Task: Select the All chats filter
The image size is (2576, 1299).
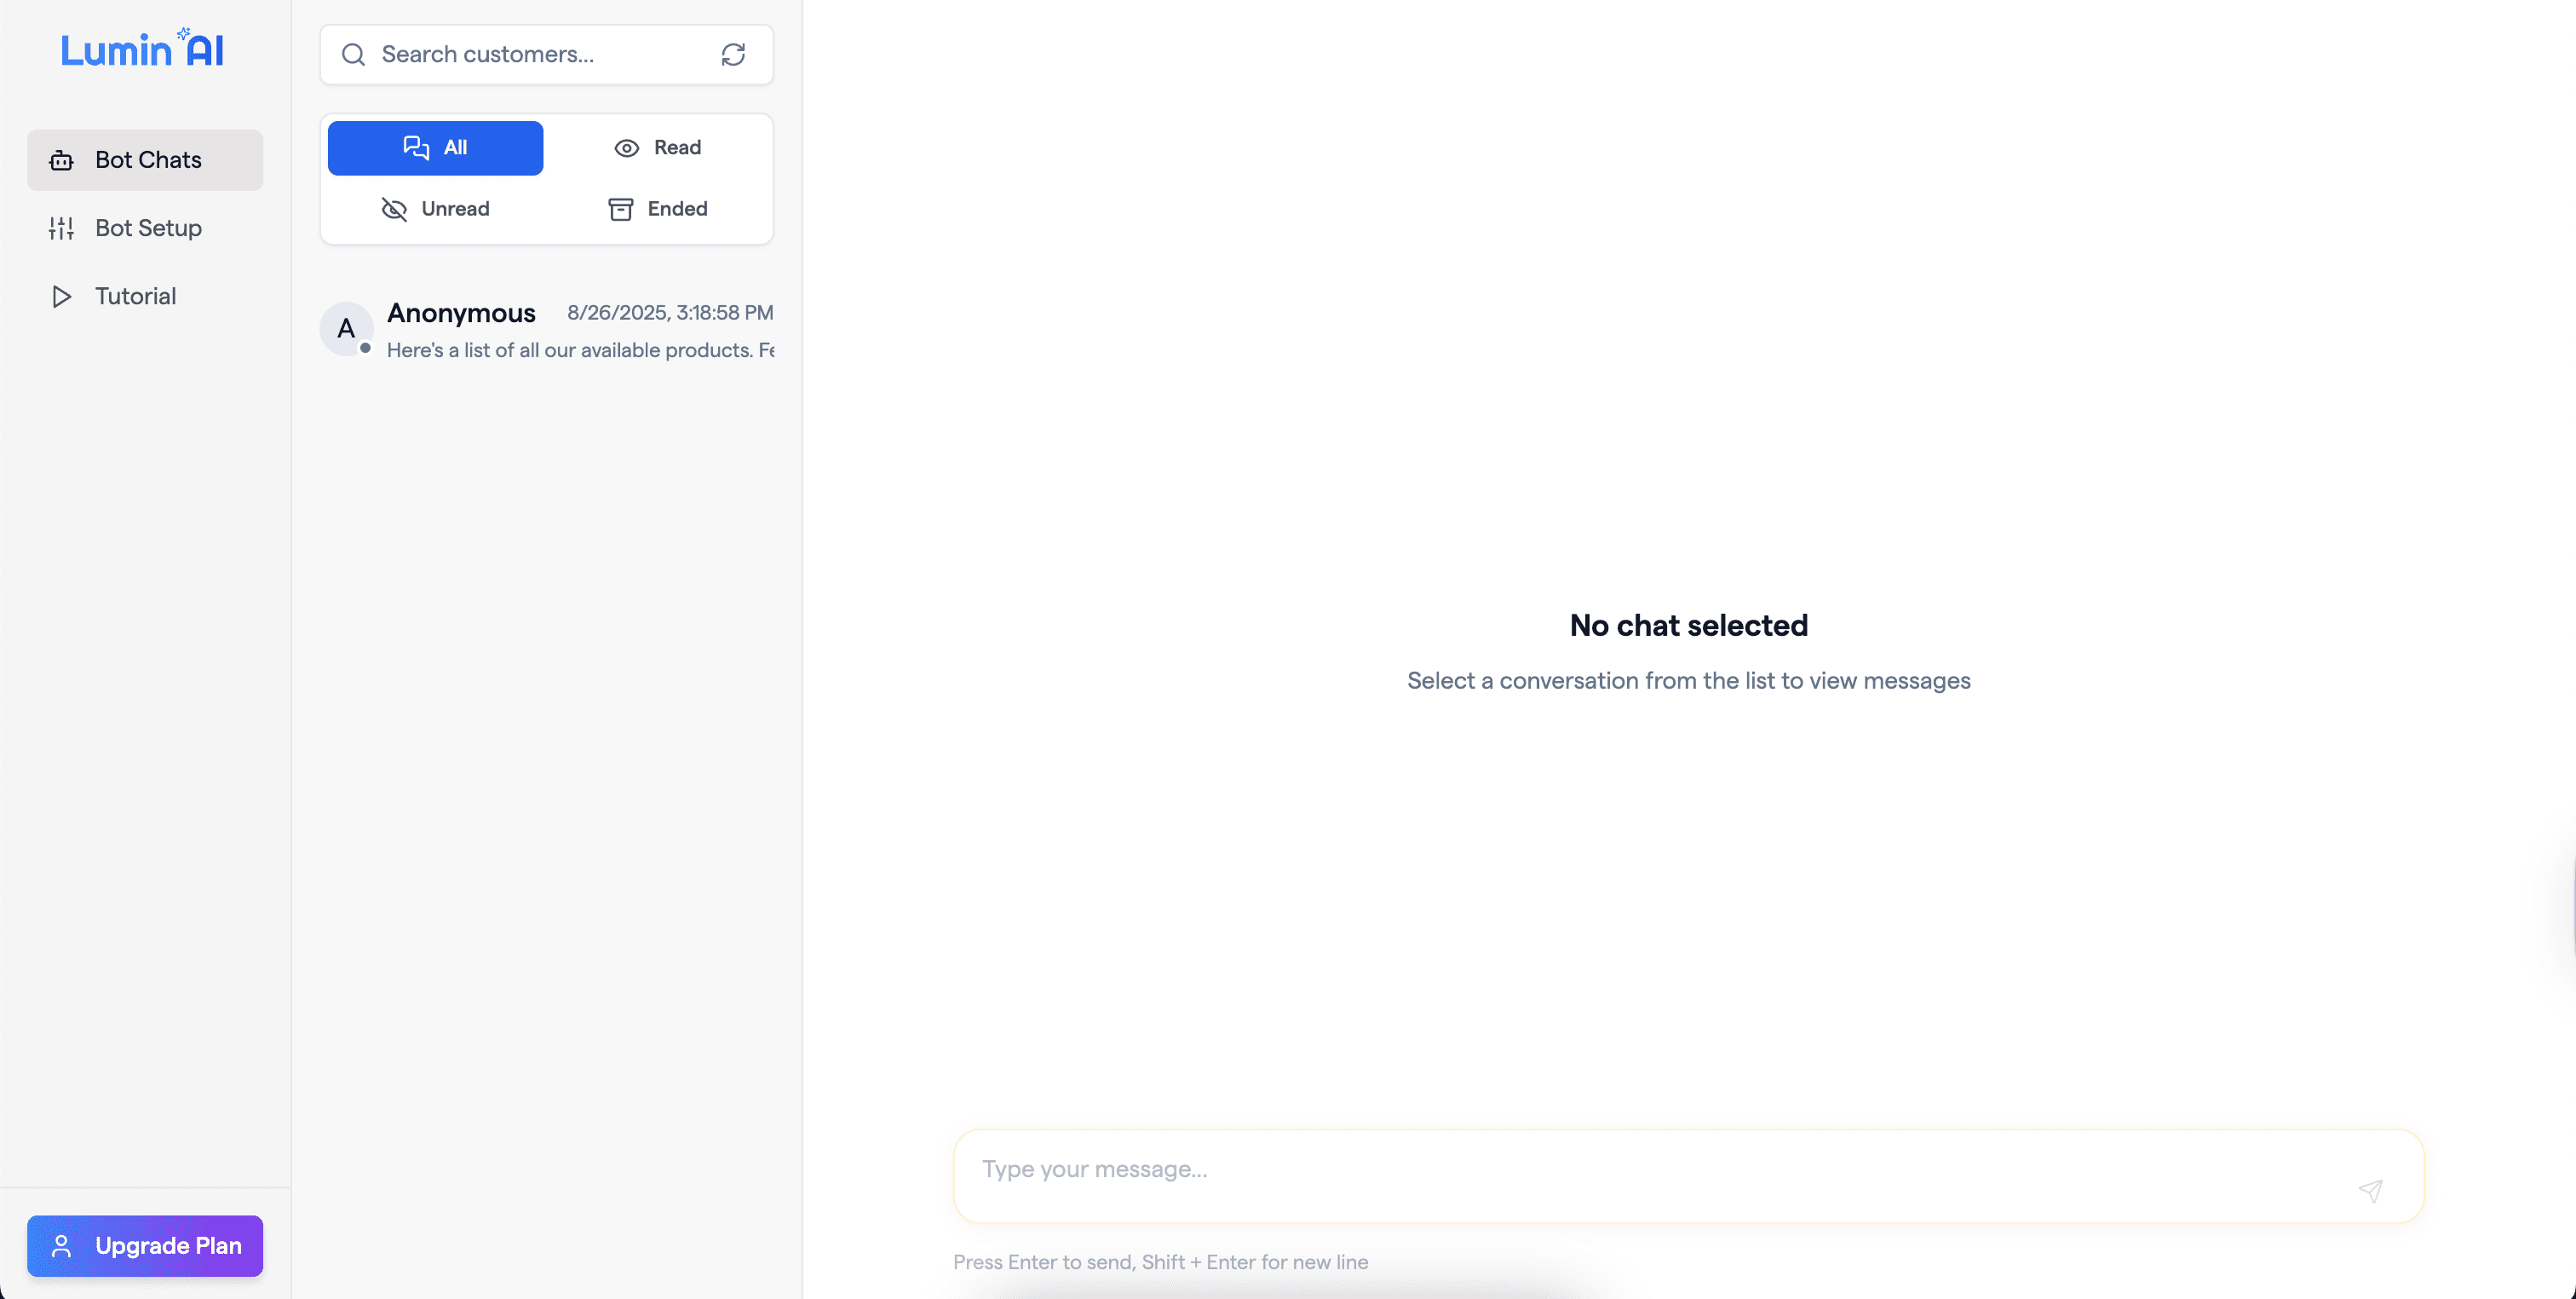Action: (x=435, y=148)
